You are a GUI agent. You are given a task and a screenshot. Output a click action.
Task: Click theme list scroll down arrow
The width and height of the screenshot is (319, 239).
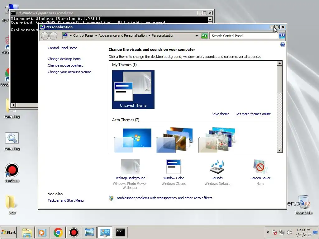click(279, 150)
